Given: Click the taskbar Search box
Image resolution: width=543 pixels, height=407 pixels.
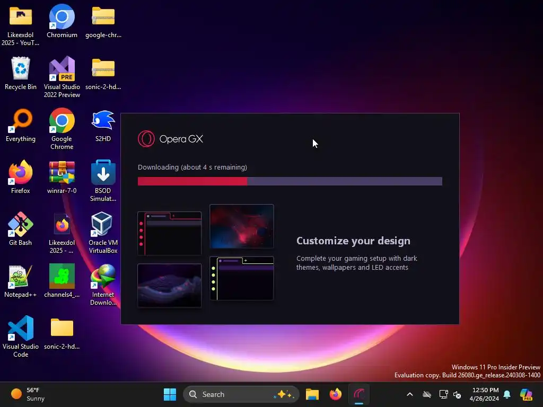Looking at the screenshot, I should [x=241, y=394].
